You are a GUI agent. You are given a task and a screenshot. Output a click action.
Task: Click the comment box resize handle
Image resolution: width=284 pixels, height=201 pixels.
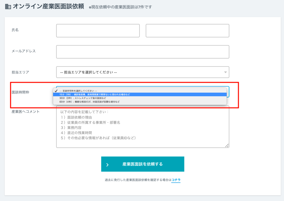pyautogui.click(x=227, y=146)
